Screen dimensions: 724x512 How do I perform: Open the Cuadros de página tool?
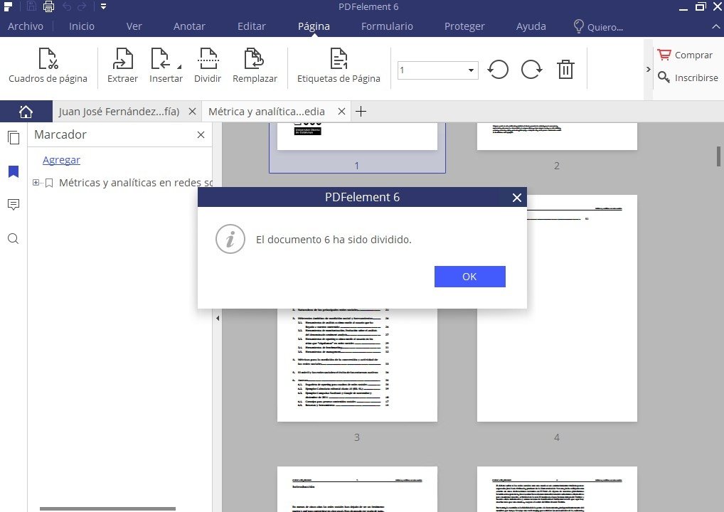[x=48, y=66]
